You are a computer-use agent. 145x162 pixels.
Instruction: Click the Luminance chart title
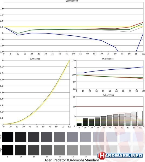pyautogui.click(x=35, y=59)
